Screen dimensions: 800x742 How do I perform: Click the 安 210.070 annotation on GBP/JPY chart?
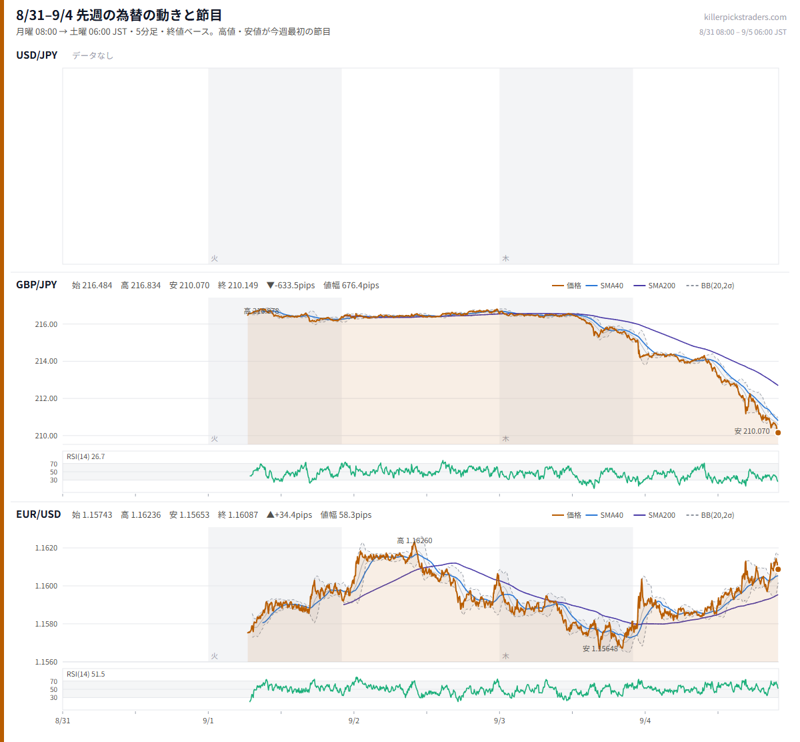(x=752, y=431)
